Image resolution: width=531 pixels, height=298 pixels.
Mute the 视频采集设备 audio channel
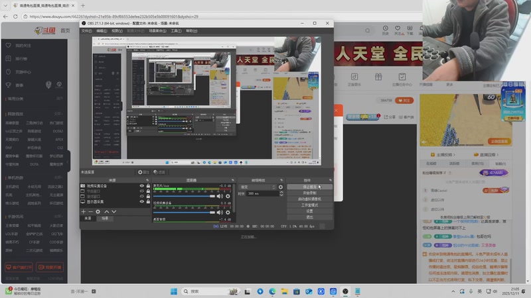click(220, 213)
